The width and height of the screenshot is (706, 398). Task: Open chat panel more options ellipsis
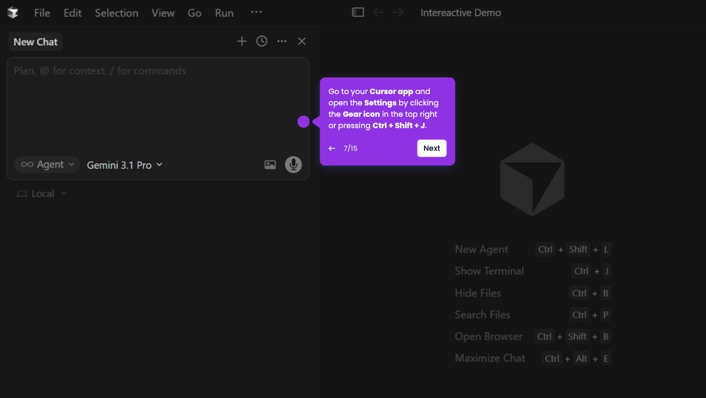pyautogui.click(x=282, y=41)
